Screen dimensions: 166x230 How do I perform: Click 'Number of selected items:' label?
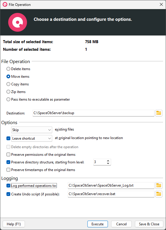point(27,49)
